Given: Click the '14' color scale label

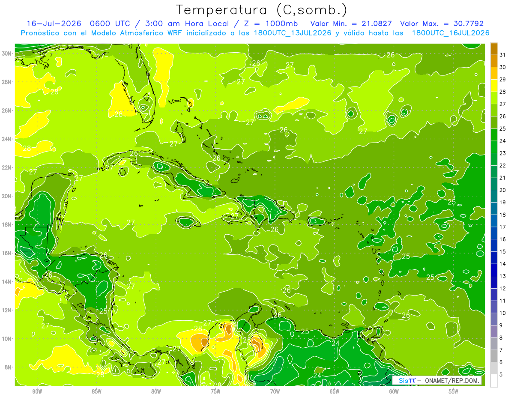Looking at the screenshot, I should click(x=503, y=264).
